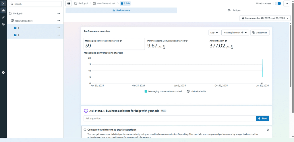Focus the Search field
Screen dimensions: 294x142
pyautogui.click(x=35, y=4)
